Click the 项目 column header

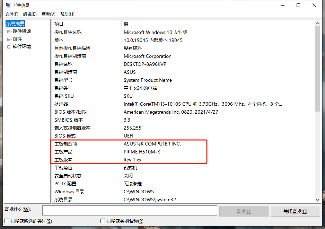(87, 24)
